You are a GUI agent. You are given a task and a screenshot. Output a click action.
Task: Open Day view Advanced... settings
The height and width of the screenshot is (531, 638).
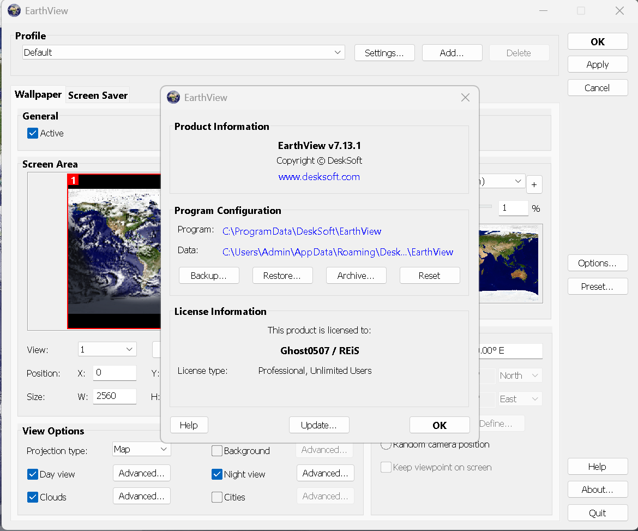[x=142, y=473]
